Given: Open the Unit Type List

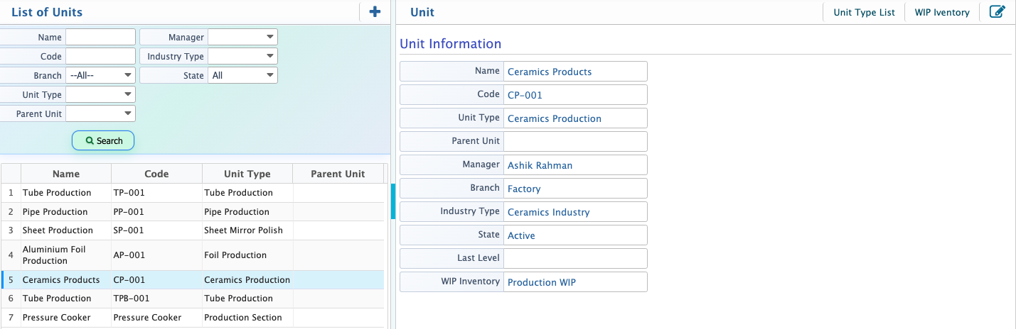Looking at the screenshot, I should click(x=864, y=12).
